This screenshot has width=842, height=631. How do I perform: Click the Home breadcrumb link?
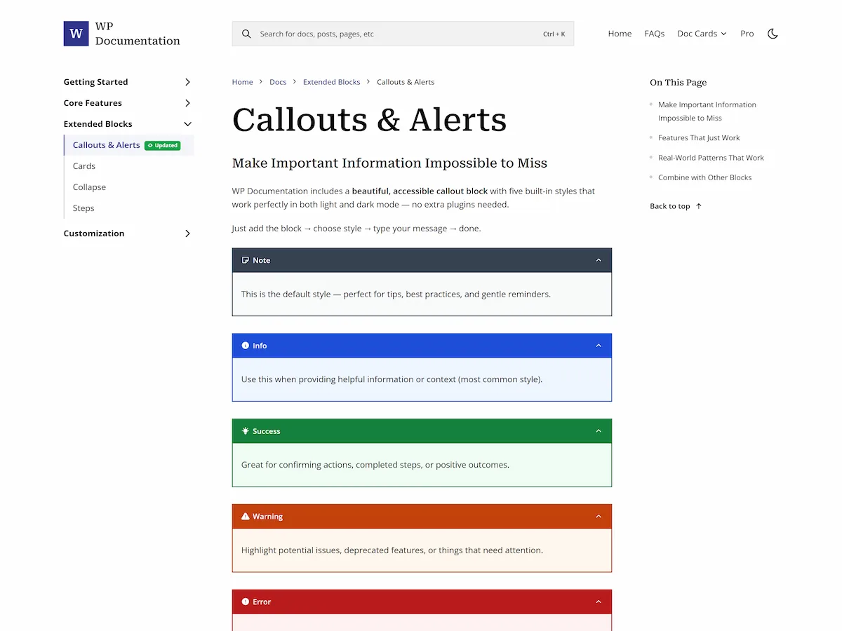click(242, 82)
